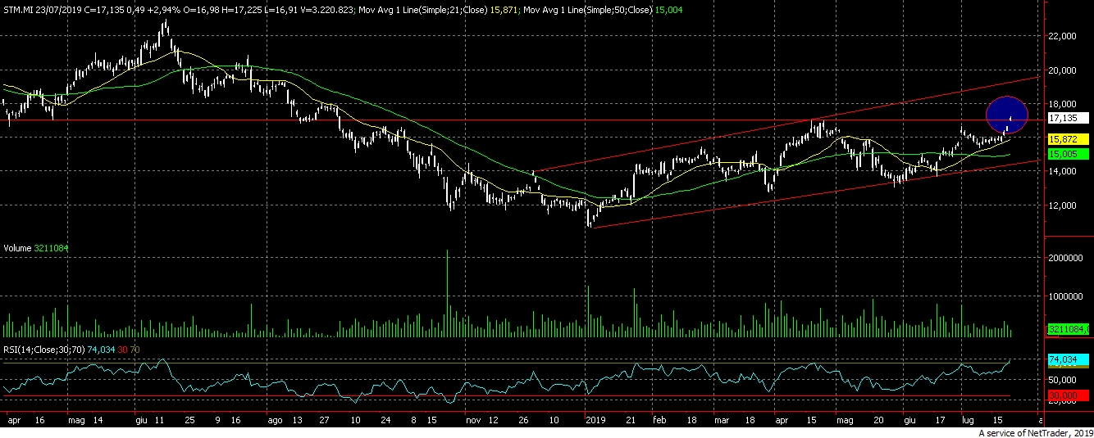The image size is (1094, 438).
Task: Click the yellow 15,872 moving average tag
Action: coord(1068,139)
